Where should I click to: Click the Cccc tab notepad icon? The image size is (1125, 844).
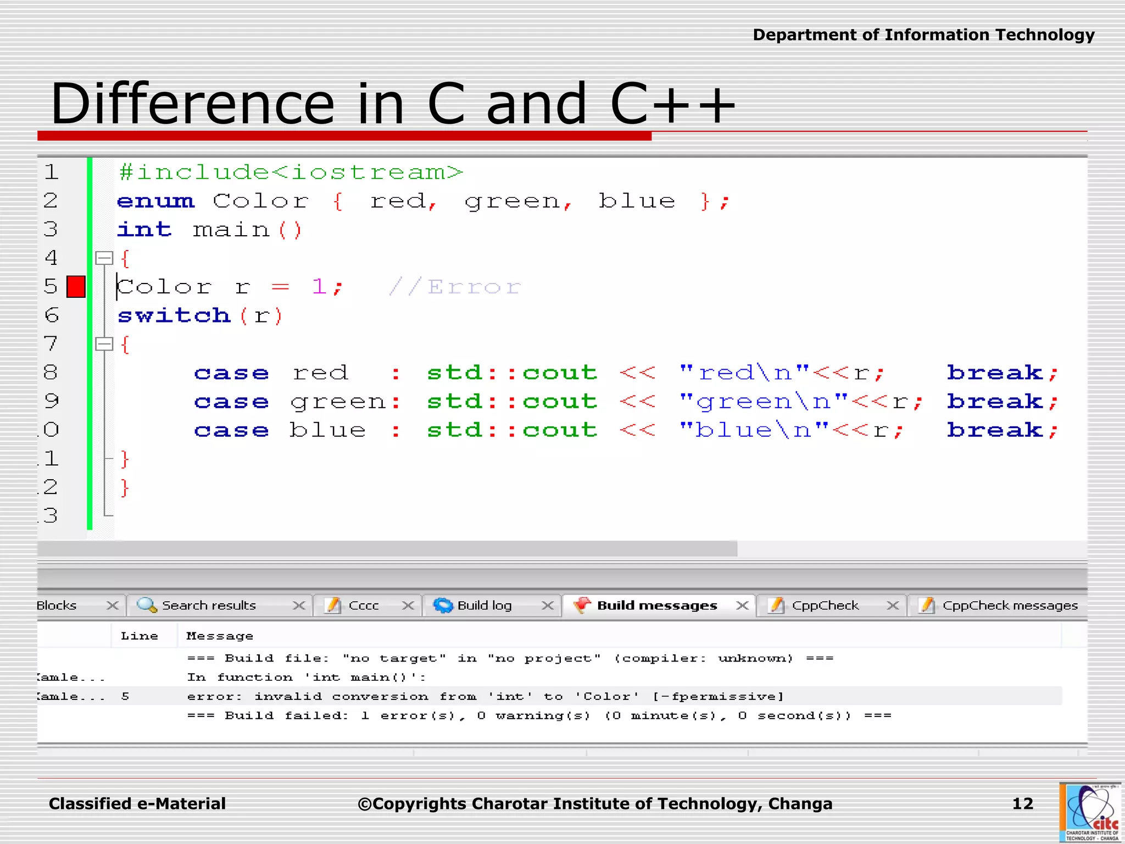[x=333, y=605]
